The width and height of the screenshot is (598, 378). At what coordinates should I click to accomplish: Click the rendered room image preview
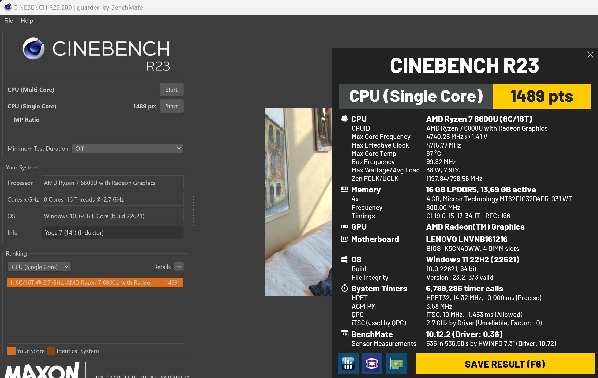pos(298,202)
